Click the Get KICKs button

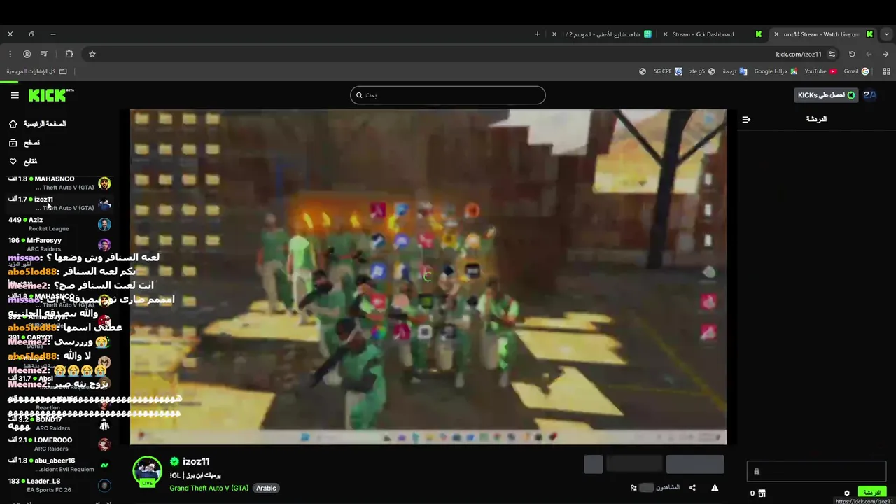coord(826,95)
